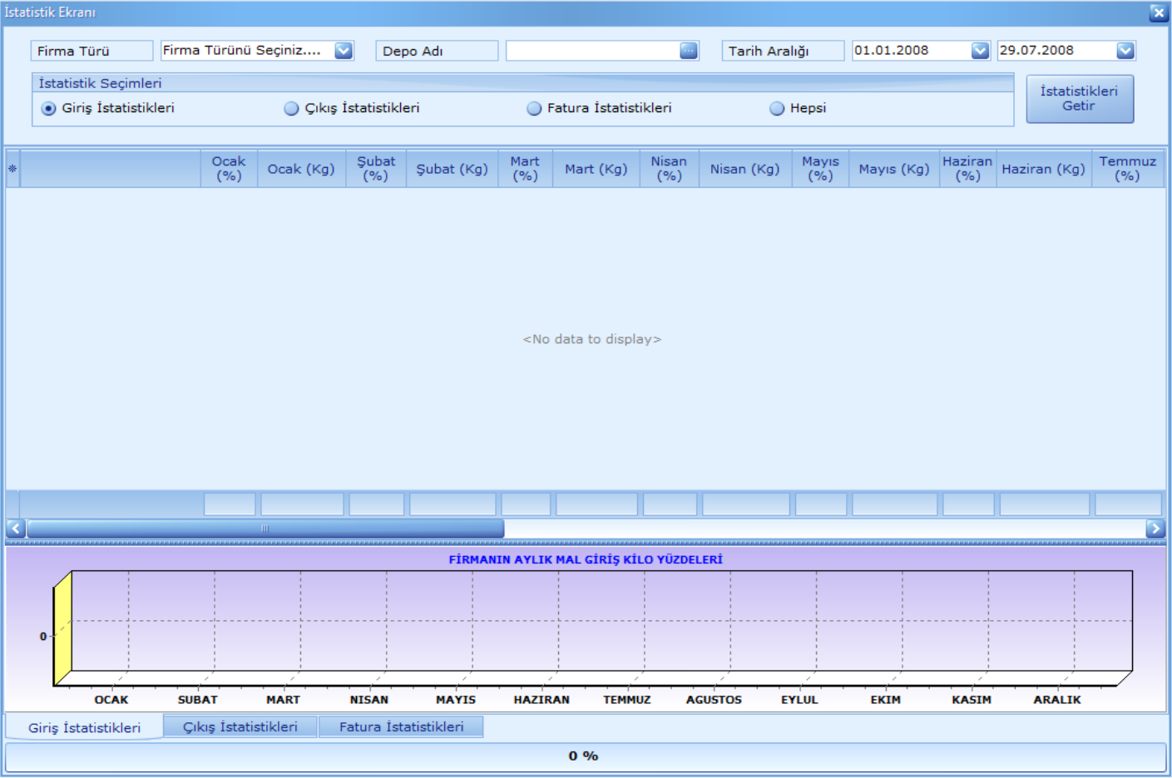
Task: Click the Nisan (%) column header
Action: (x=670, y=169)
